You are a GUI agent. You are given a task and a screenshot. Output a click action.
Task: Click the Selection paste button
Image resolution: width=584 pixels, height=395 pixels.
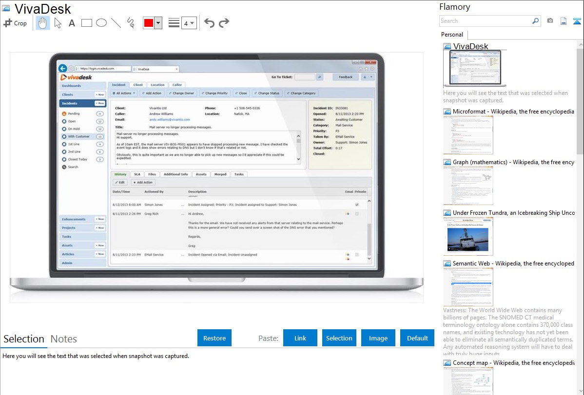339,338
